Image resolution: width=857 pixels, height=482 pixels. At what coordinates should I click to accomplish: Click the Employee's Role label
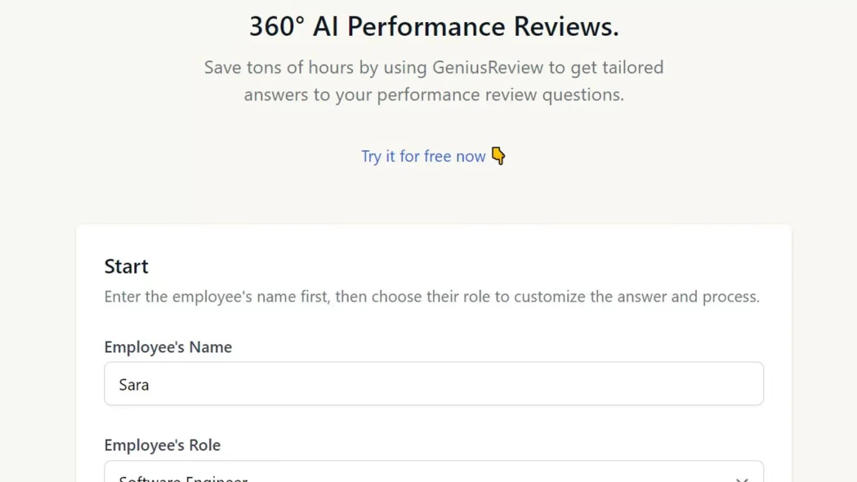tap(162, 445)
